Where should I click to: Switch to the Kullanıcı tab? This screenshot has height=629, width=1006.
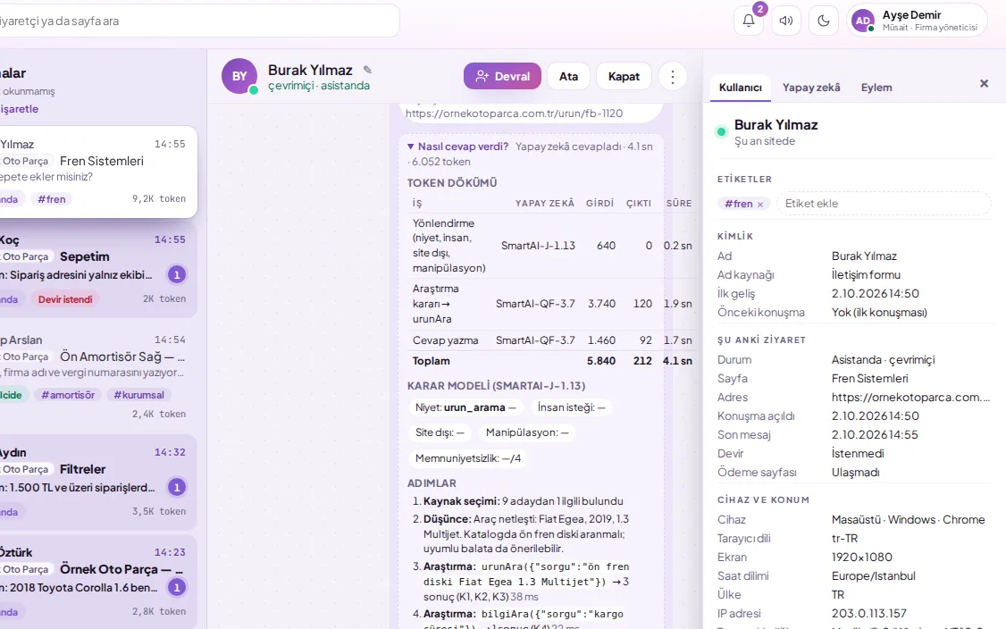[741, 88]
